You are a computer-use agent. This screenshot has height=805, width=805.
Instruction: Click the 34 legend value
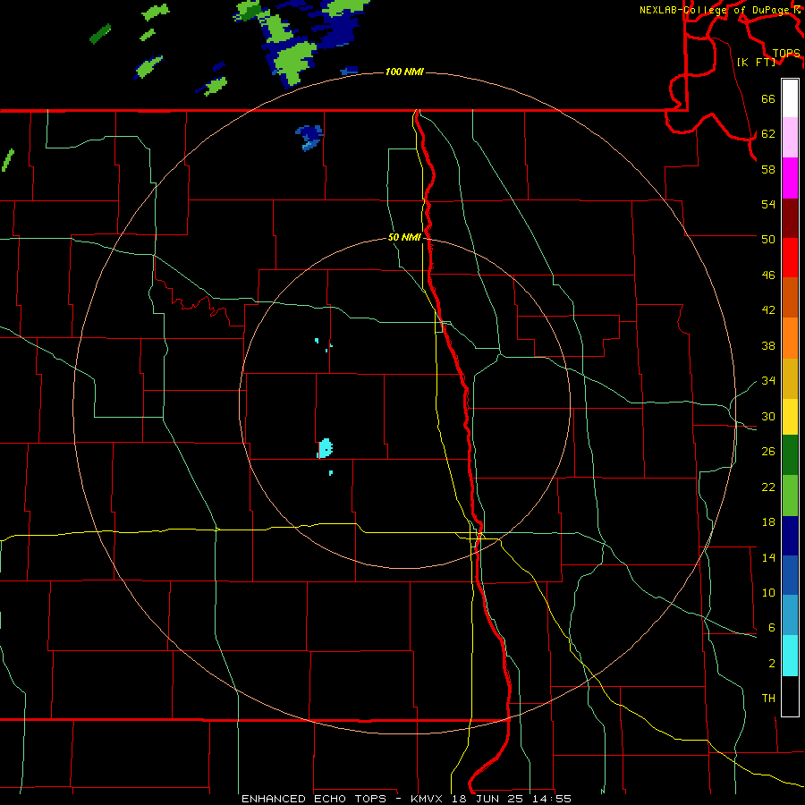pyautogui.click(x=768, y=380)
